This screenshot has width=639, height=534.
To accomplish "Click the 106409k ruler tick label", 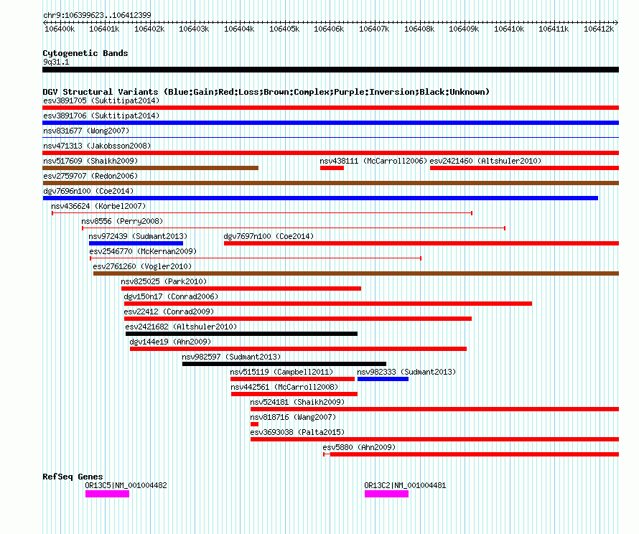I will tap(464, 29).
